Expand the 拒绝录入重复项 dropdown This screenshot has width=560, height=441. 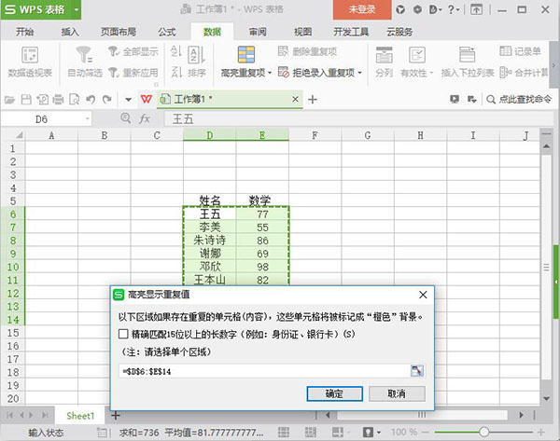coord(360,72)
